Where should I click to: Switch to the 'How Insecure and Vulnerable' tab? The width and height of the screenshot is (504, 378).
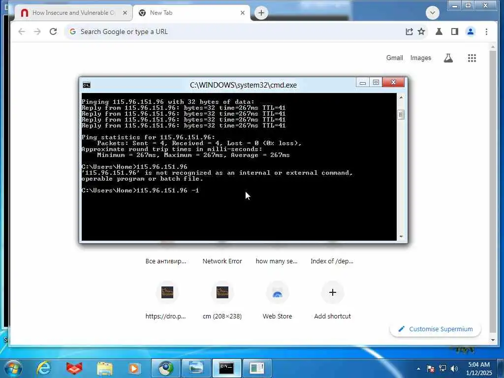click(73, 13)
